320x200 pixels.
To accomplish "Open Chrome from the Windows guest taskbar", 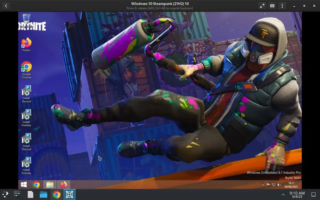I will tap(36, 185).
